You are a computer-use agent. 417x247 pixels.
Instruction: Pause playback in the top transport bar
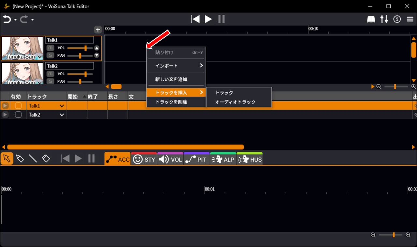[222, 19]
